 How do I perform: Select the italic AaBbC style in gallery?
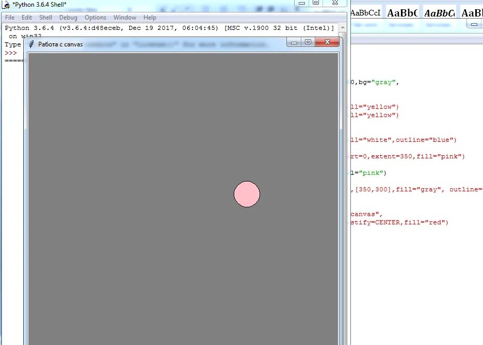pos(440,13)
